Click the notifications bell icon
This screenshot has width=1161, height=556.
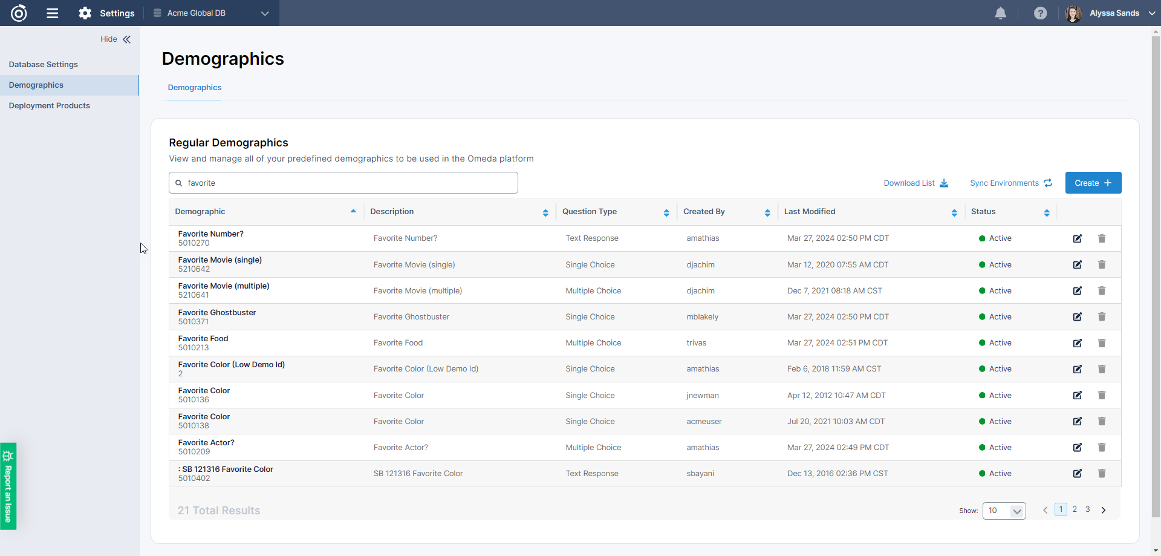[1000, 13]
